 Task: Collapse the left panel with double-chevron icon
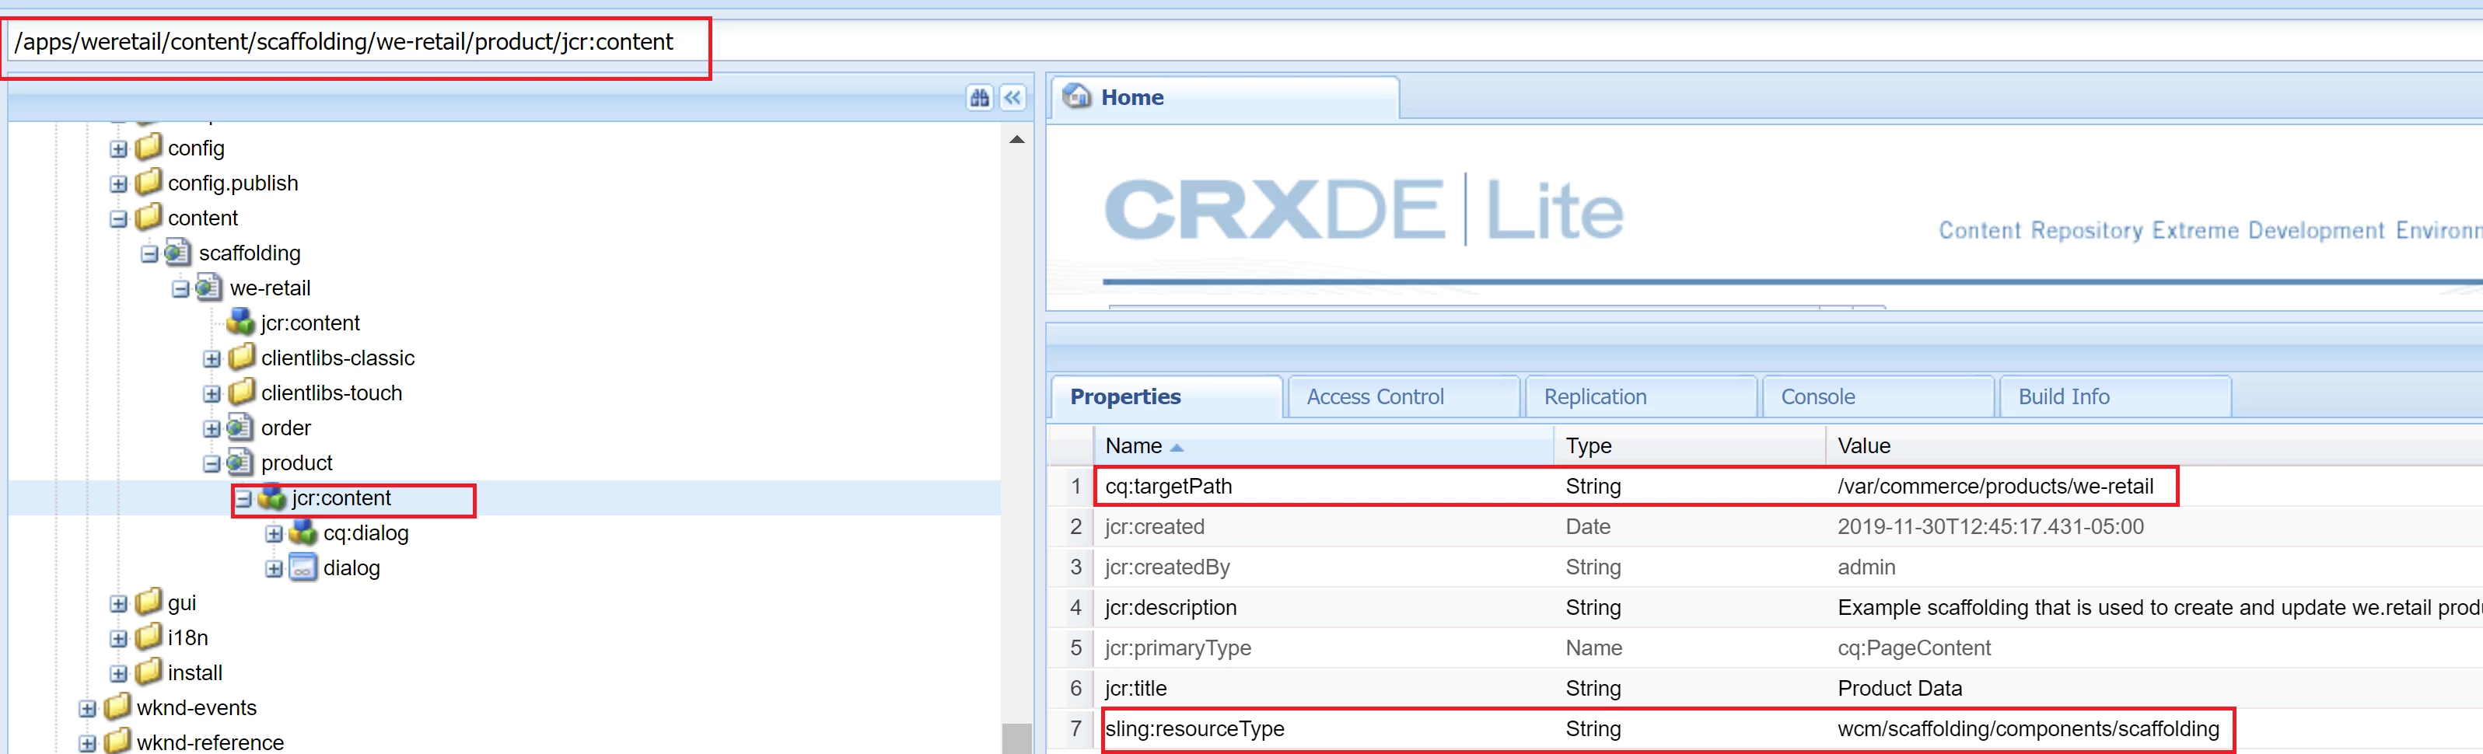1012,97
